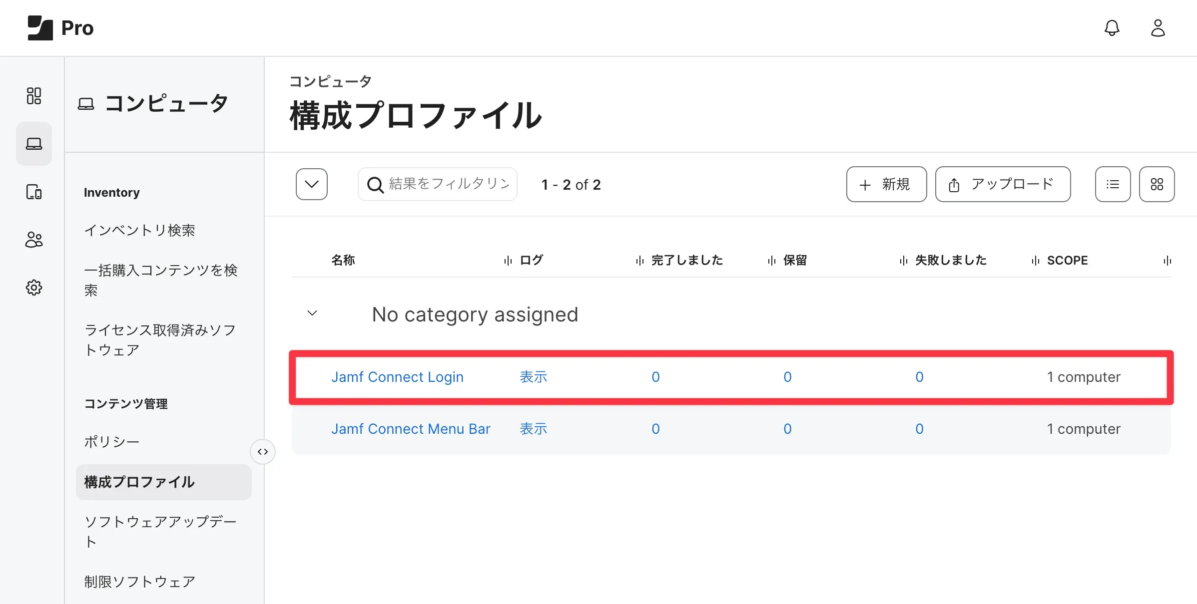
Task: Sort by the ログ column handle
Action: tap(508, 261)
